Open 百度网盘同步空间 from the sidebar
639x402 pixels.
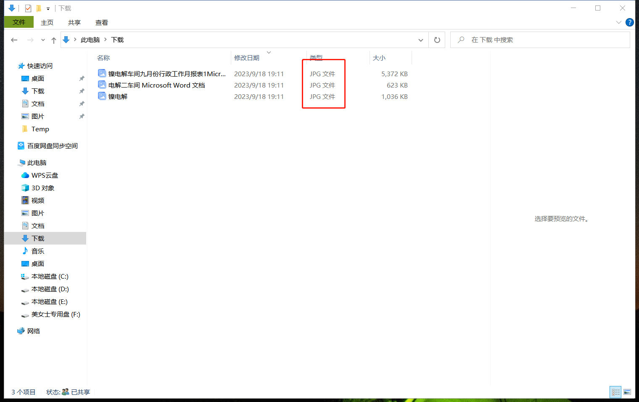[x=52, y=146]
